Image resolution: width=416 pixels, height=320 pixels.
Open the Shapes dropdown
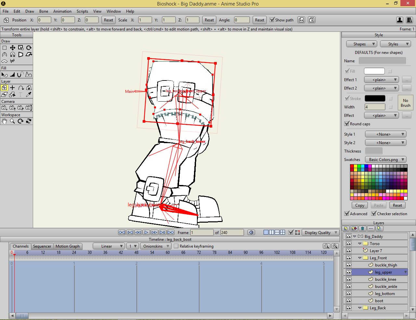[361, 44]
